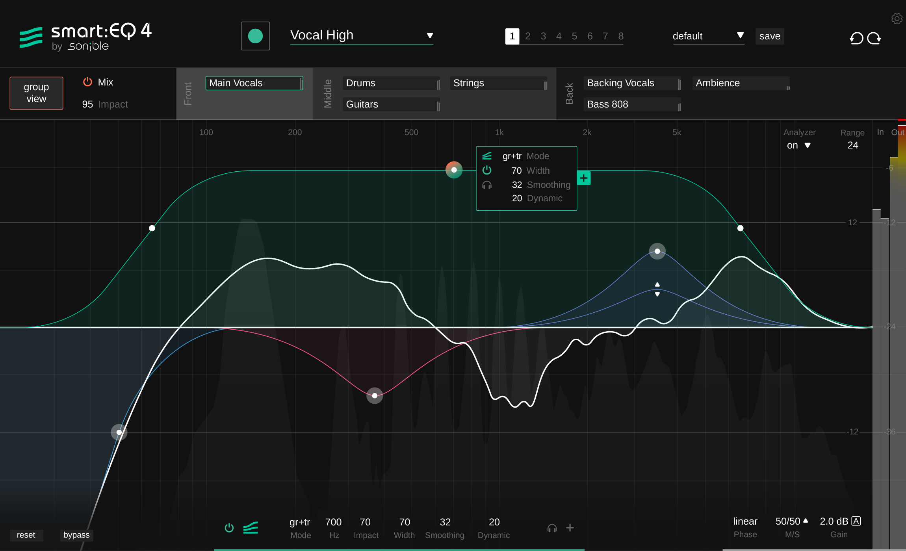Solo the band with the headphone icon

(x=552, y=528)
